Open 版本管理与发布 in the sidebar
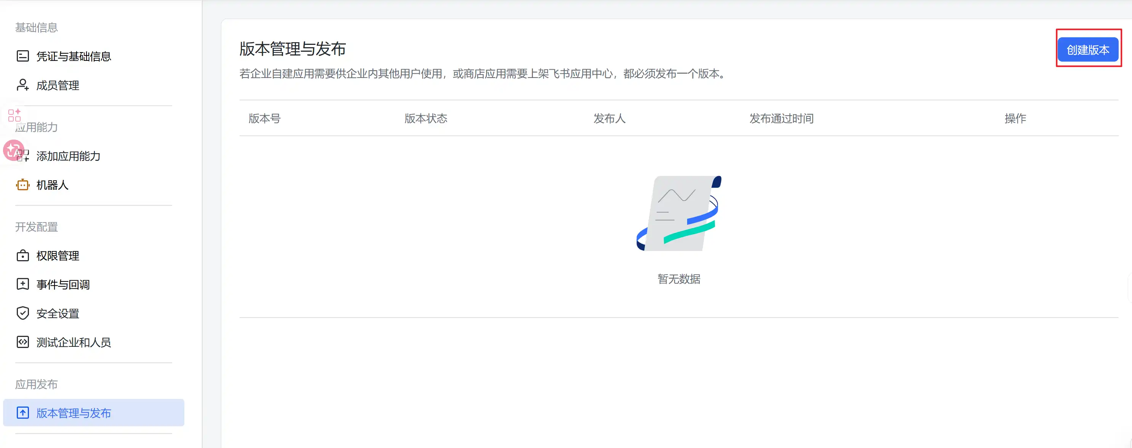 tap(74, 413)
